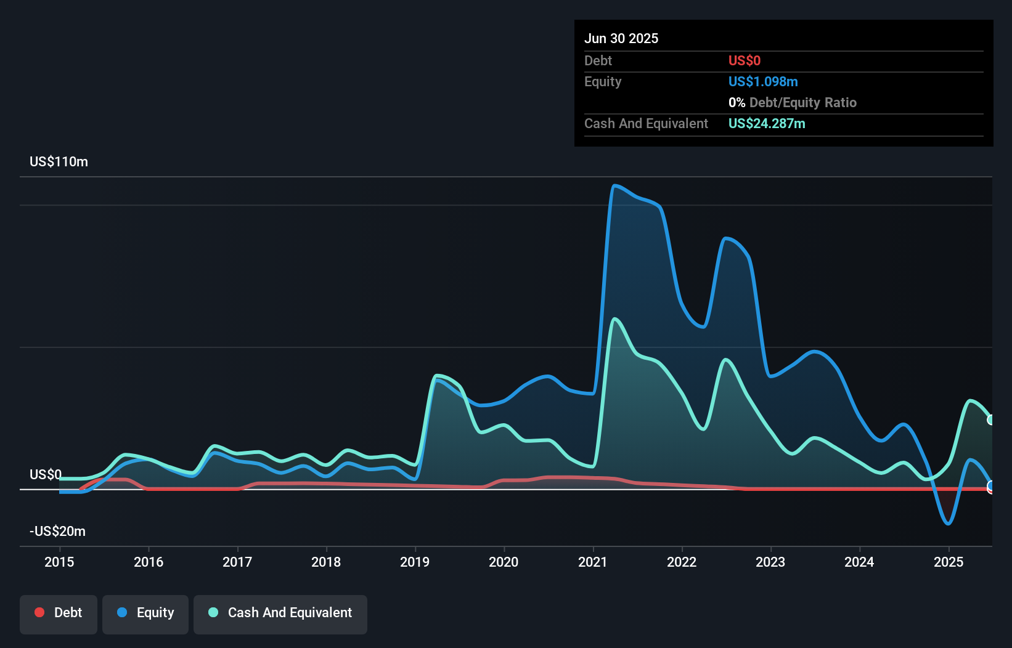1012x648 pixels.
Task: Click the US$0 Debt value in tooltip
Action: click(x=745, y=60)
